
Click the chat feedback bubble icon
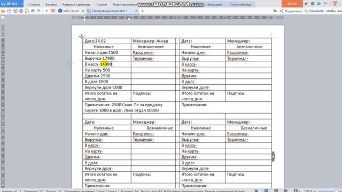pos(319,4)
